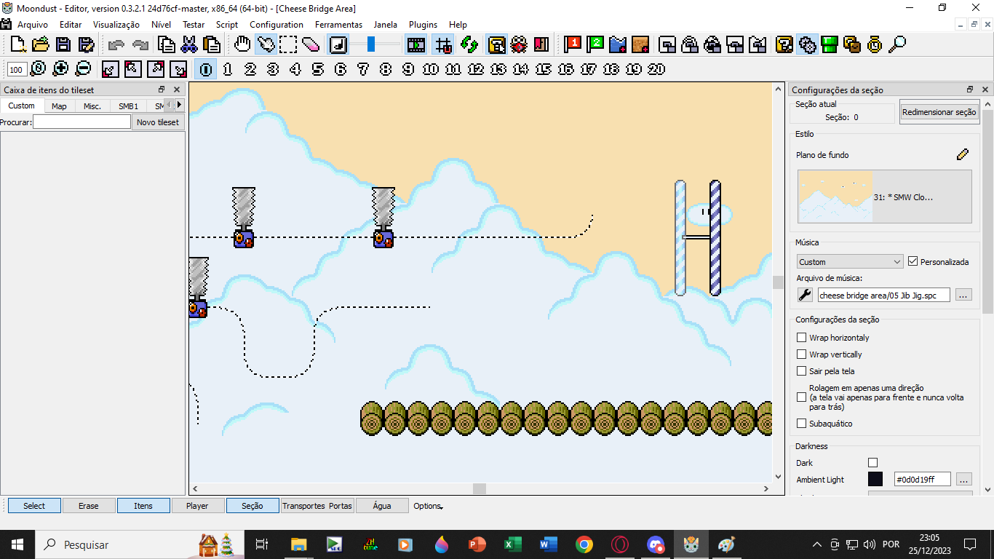
Task: Click the music file path field
Action: coord(883,295)
